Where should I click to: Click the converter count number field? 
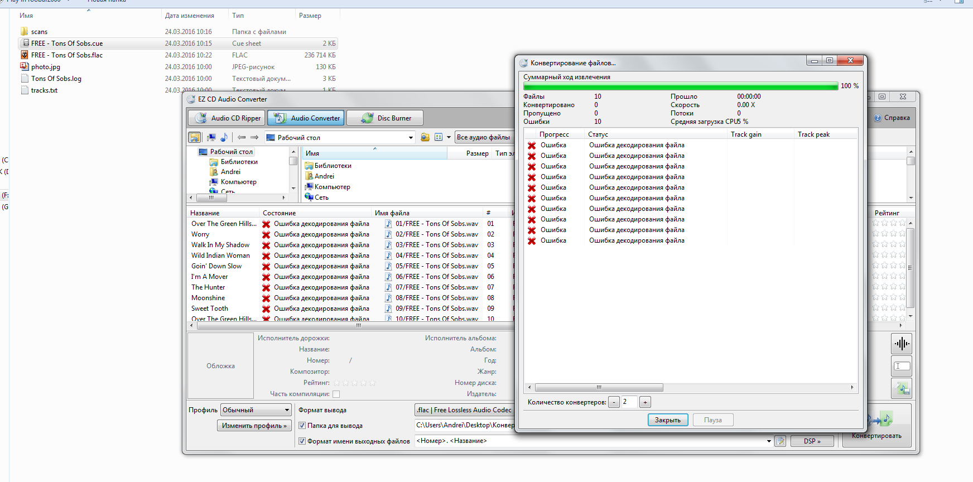[x=629, y=402]
